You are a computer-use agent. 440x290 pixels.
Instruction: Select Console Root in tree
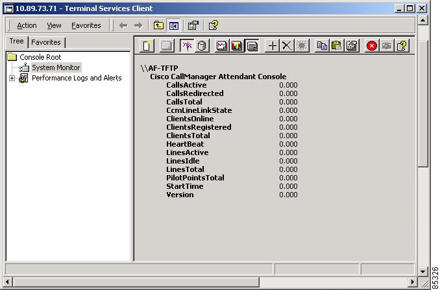[x=40, y=57]
